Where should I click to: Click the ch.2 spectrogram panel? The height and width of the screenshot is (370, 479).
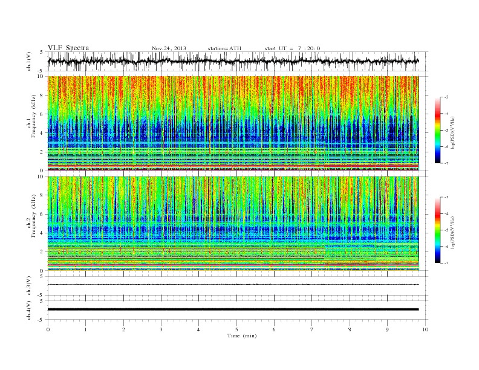tap(233, 224)
